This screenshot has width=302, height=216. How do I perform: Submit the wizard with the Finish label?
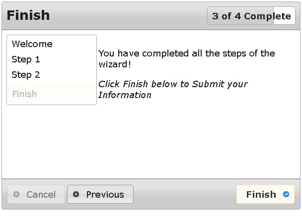click(261, 195)
